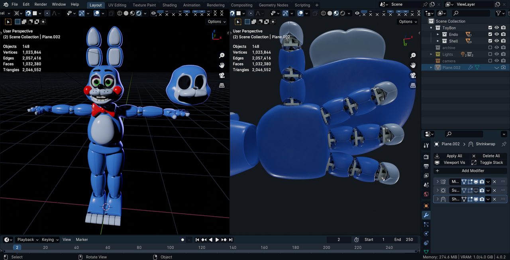Pin the Plane.002 properties context
Image resolution: width=510 pixels, height=260 pixels.
[504, 144]
